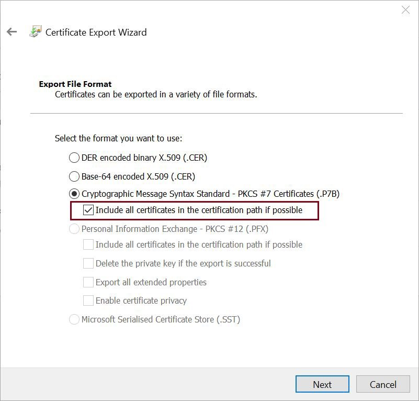Select Personal Information Exchange PKCS #12 option

(x=73, y=229)
